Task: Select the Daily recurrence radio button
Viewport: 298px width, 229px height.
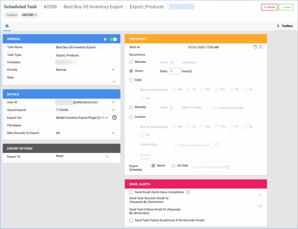Action: (x=131, y=80)
